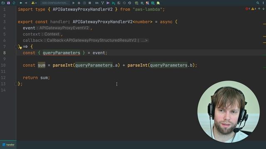Open the Git history clock icon
The image size is (266, 149).
click(124, 3)
